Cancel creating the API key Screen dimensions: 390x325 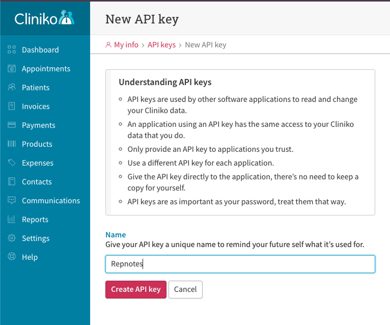pos(185,289)
